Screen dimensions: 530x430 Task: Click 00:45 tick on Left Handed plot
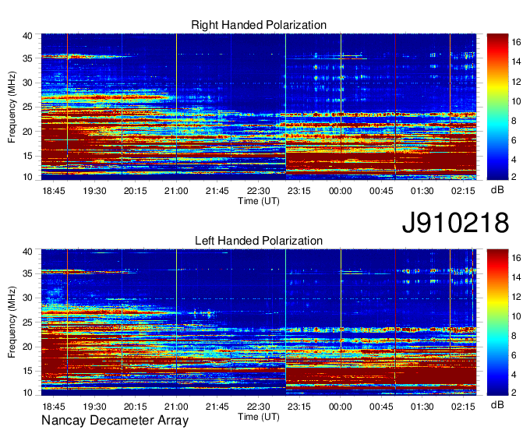[381, 407]
